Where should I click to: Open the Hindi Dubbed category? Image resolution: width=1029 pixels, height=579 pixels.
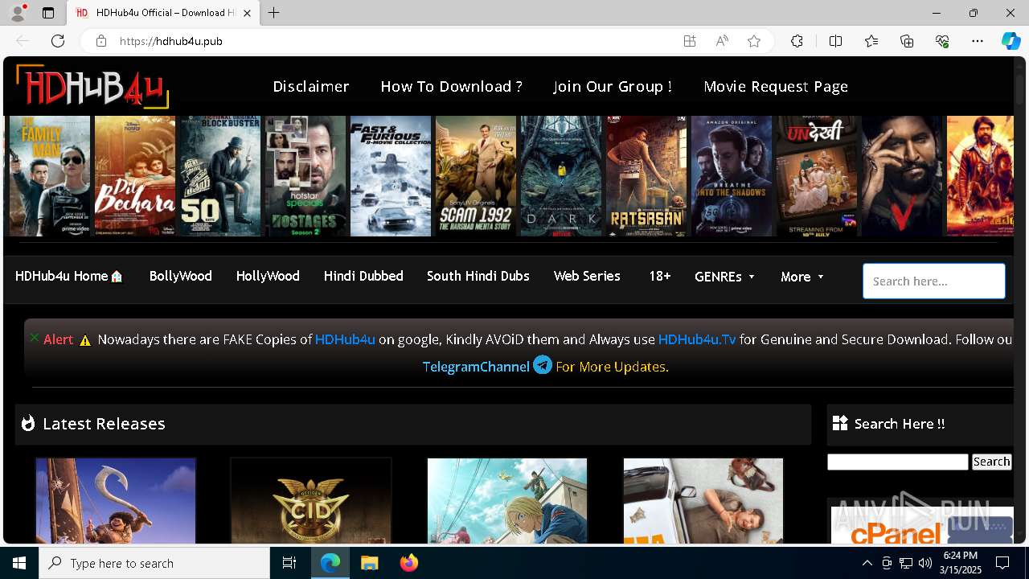coord(363,276)
